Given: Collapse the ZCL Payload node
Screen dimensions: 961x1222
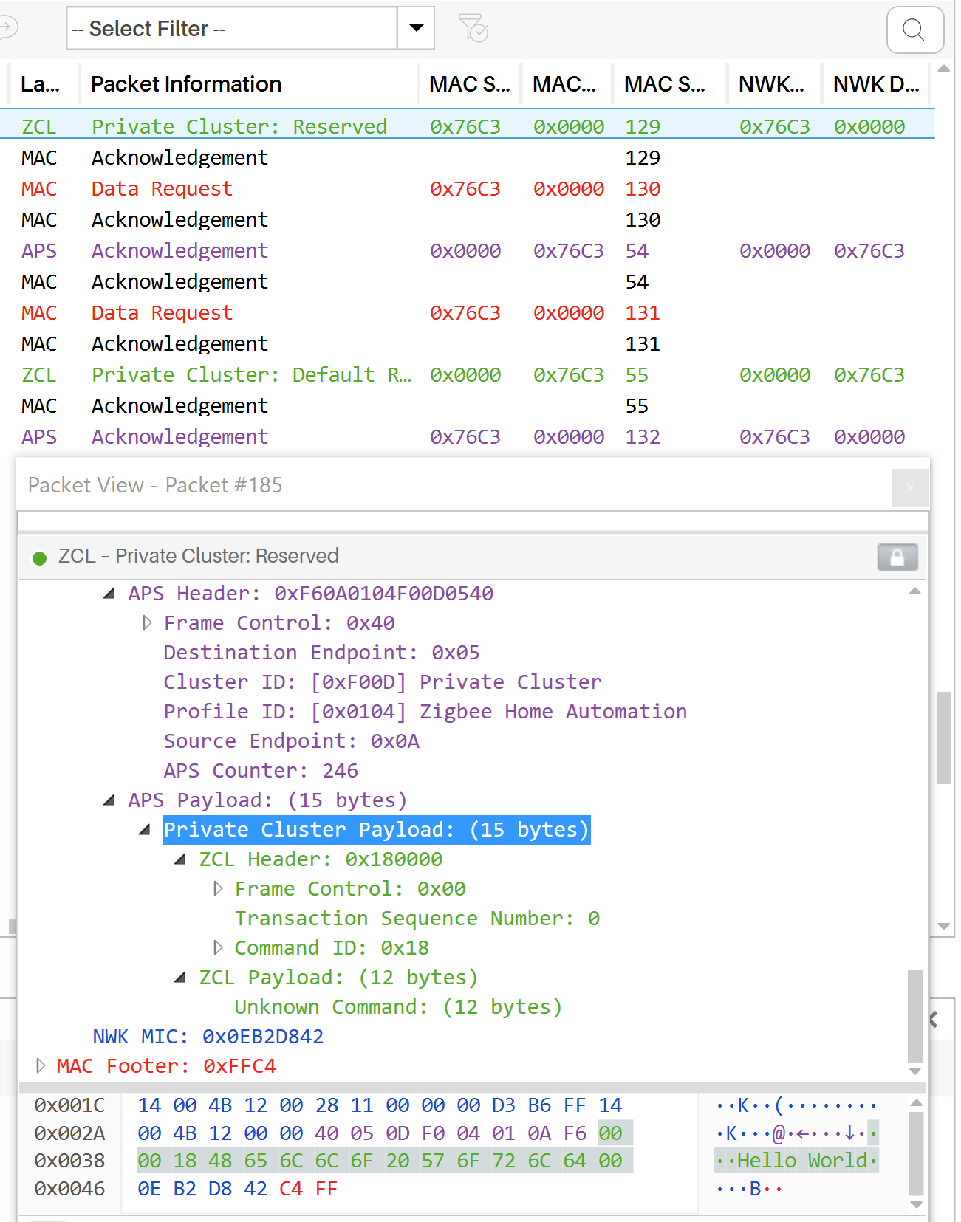Looking at the screenshot, I should (x=180, y=978).
